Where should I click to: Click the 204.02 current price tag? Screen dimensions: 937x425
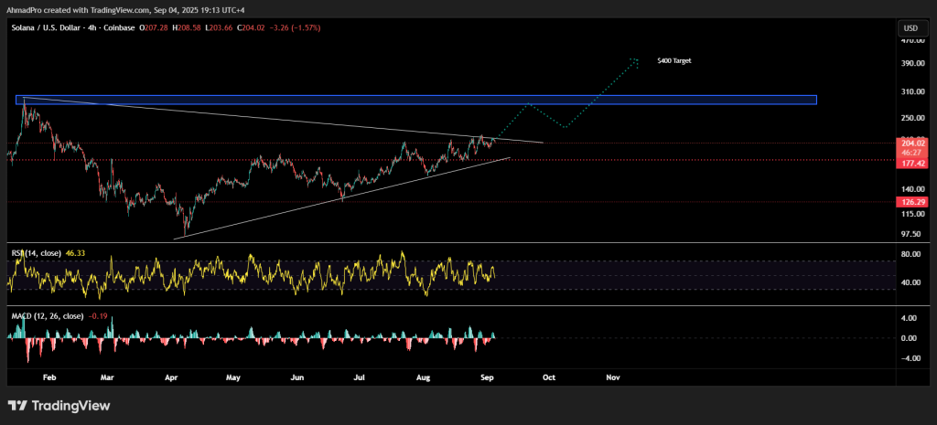(x=911, y=143)
